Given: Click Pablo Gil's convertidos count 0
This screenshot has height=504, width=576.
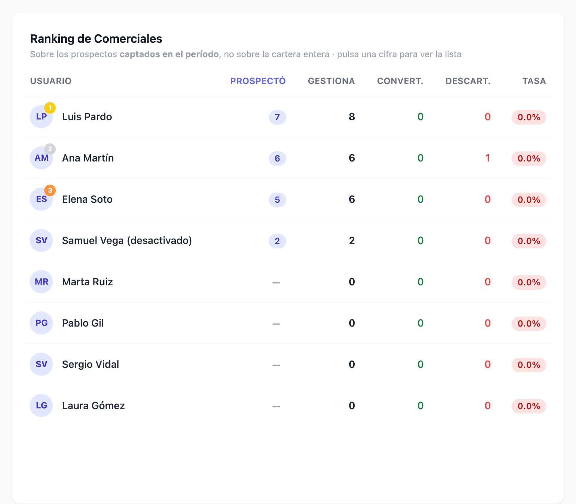Looking at the screenshot, I should click(x=421, y=323).
